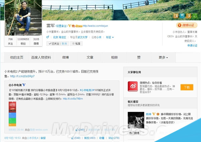Click the 相关推荐 section heading
The width and height of the screenshot is (201, 142).
pyautogui.click(x=133, y=101)
